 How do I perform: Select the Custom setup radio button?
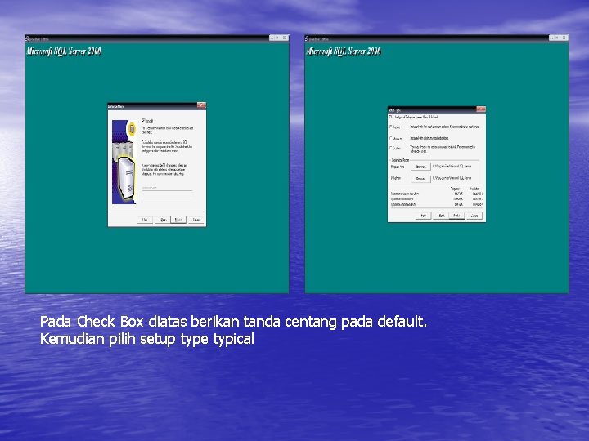tap(391, 148)
